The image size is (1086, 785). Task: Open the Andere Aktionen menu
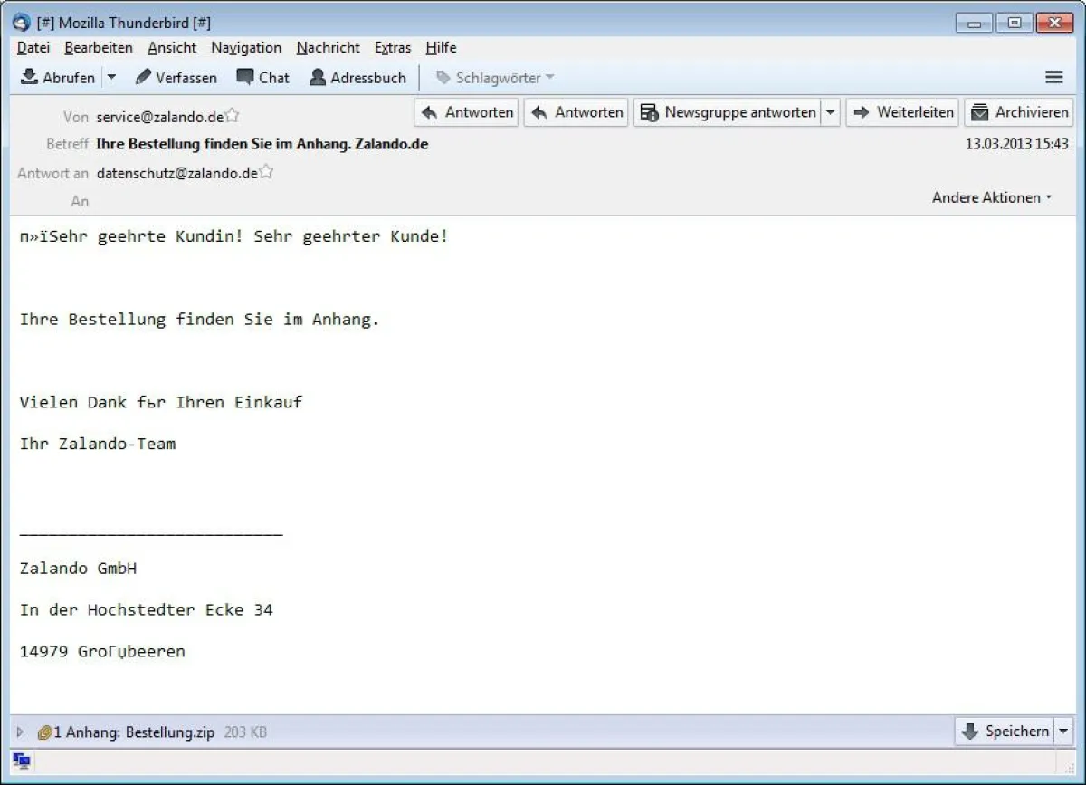coord(992,196)
